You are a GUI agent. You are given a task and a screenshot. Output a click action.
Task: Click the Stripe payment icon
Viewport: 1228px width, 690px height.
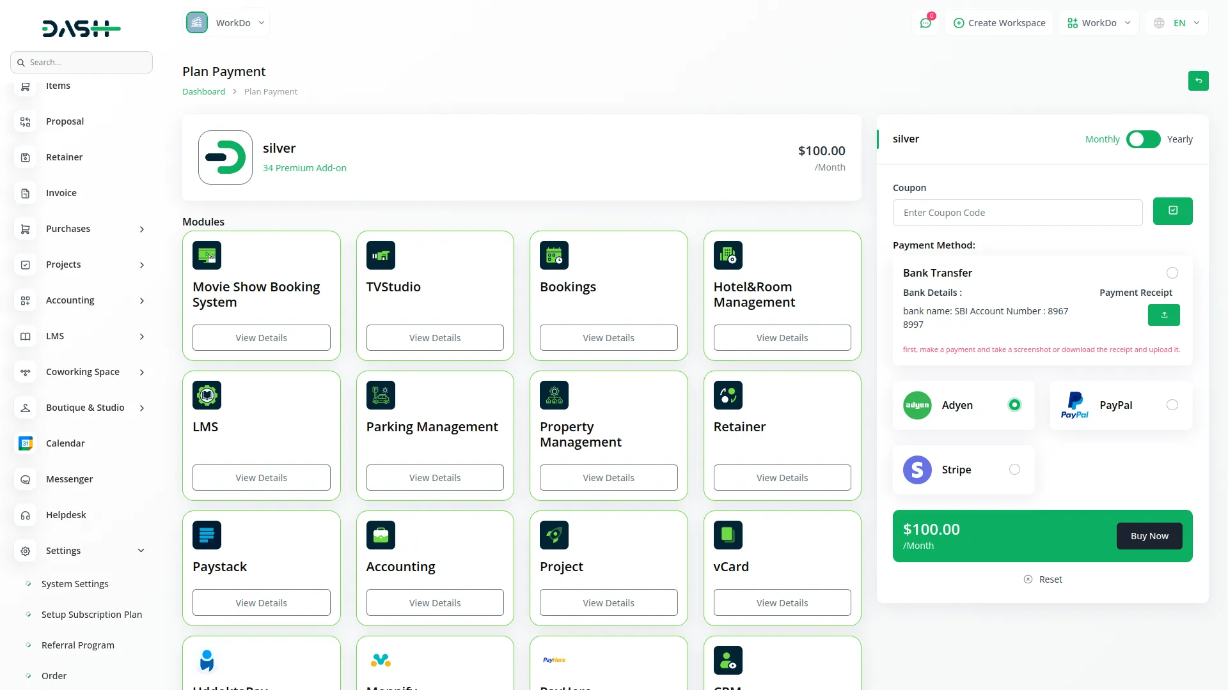click(917, 470)
